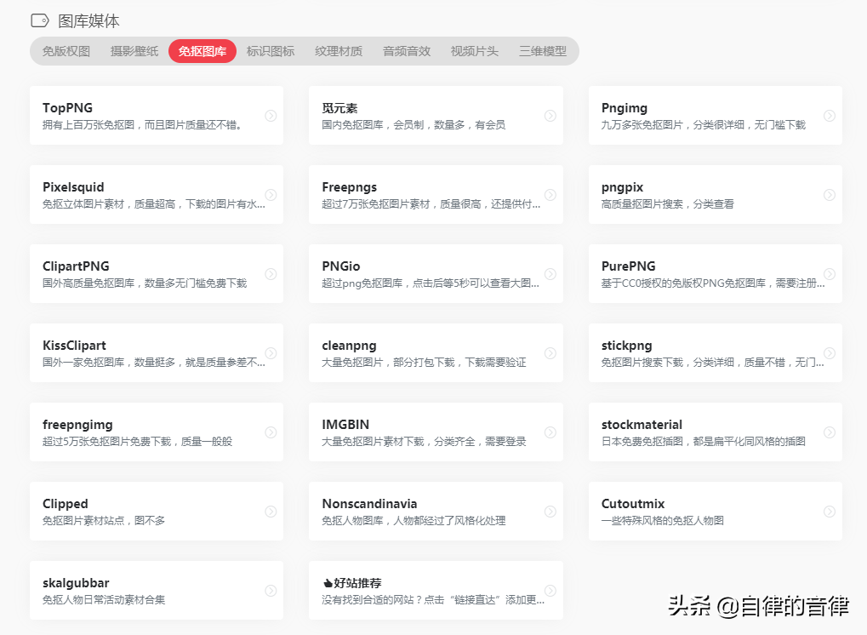Image resolution: width=867 pixels, height=635 pixels.
Task: Click the arrow icon on the IMGBIN card
Action: pos(550,432)
